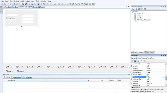Viewport: 167px width, 93px height.
Task: Select the Timer8 component in the tray
Action: pyautogui.click(x=81, y=67)
